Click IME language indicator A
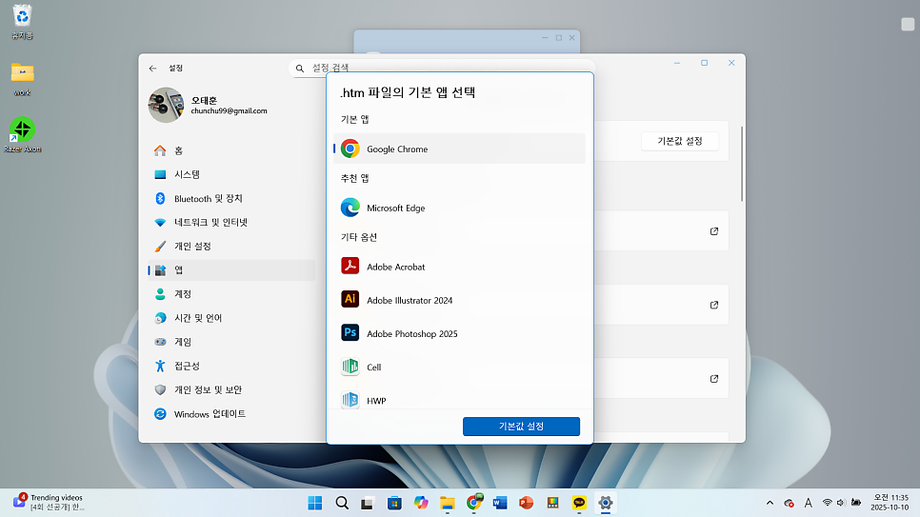920x517 pixels. (809, 503)
